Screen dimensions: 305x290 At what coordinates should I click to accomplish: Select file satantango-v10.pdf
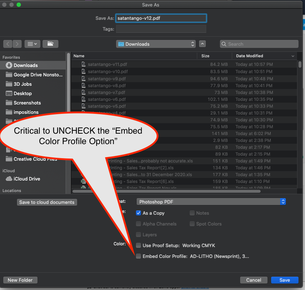[184, 72]
